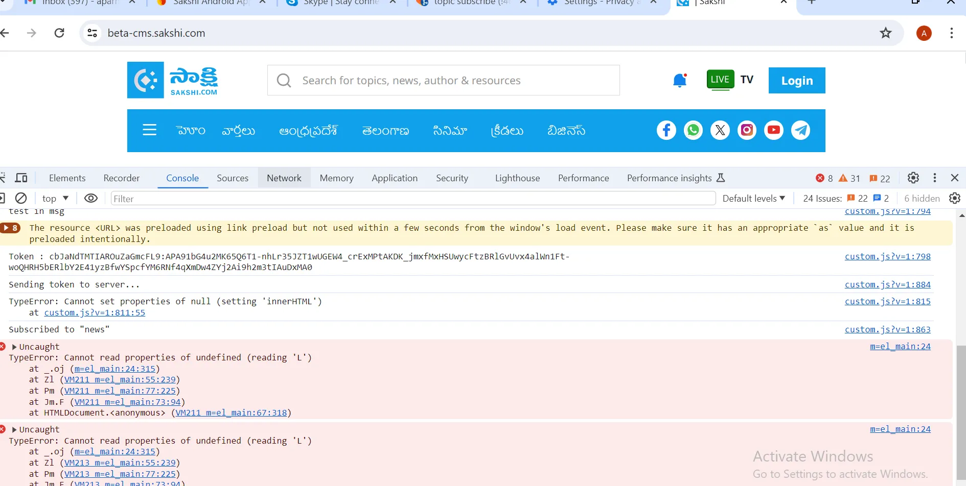Open Sakshi YouTube icon
The image size is (966, 486).
pyautogui.click(x=774, y=130)
